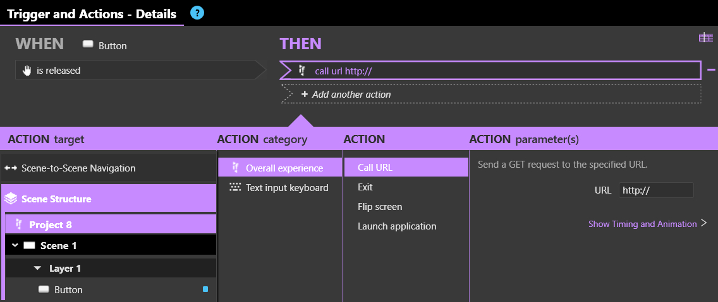This screenshot has width=718, height=302.
Task: Expand Show Timing and Animation
Action: (x=647, y=224)
